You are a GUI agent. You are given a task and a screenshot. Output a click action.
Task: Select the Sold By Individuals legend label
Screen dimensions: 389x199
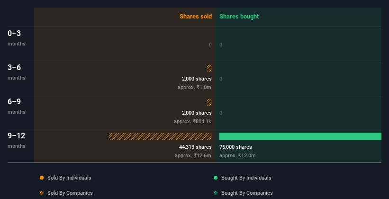pyautogui.click(x=69, y=178)
